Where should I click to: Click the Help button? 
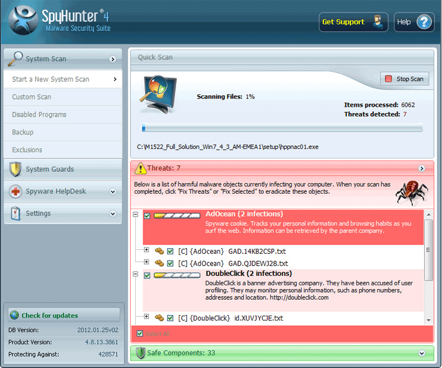click(414, 22)
